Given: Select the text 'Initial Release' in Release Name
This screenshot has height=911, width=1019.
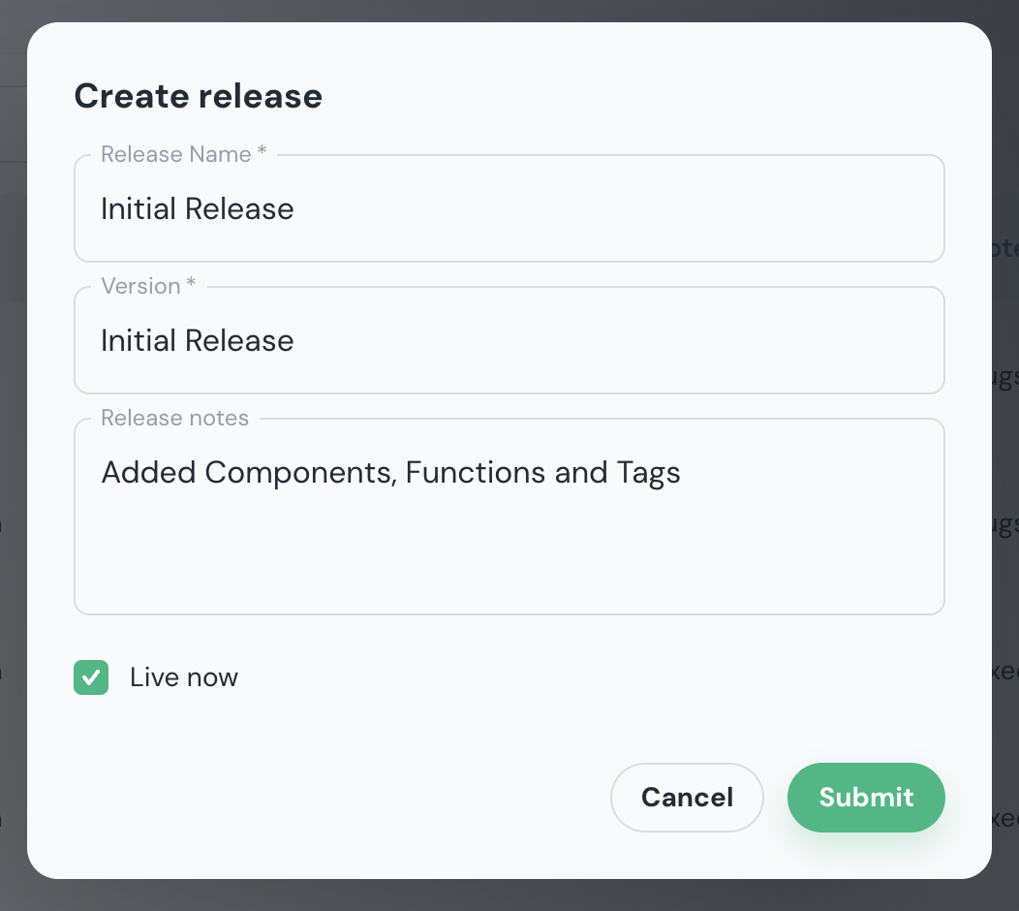Looking at the screenshot, I should coord(197,208).
